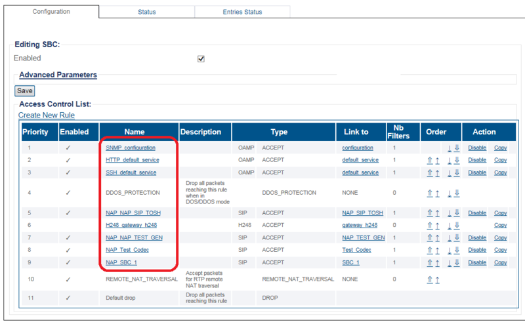
Task: Uncheck the Enabled checkbox for SBC
Action: [x=201, y=58]
